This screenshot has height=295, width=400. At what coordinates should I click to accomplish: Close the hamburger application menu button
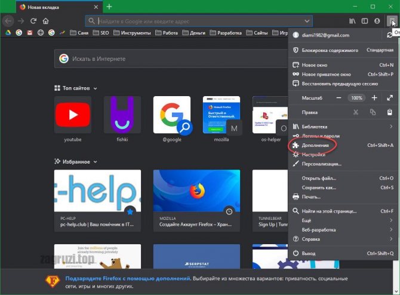pyautogui.click(x=392, y=21)
